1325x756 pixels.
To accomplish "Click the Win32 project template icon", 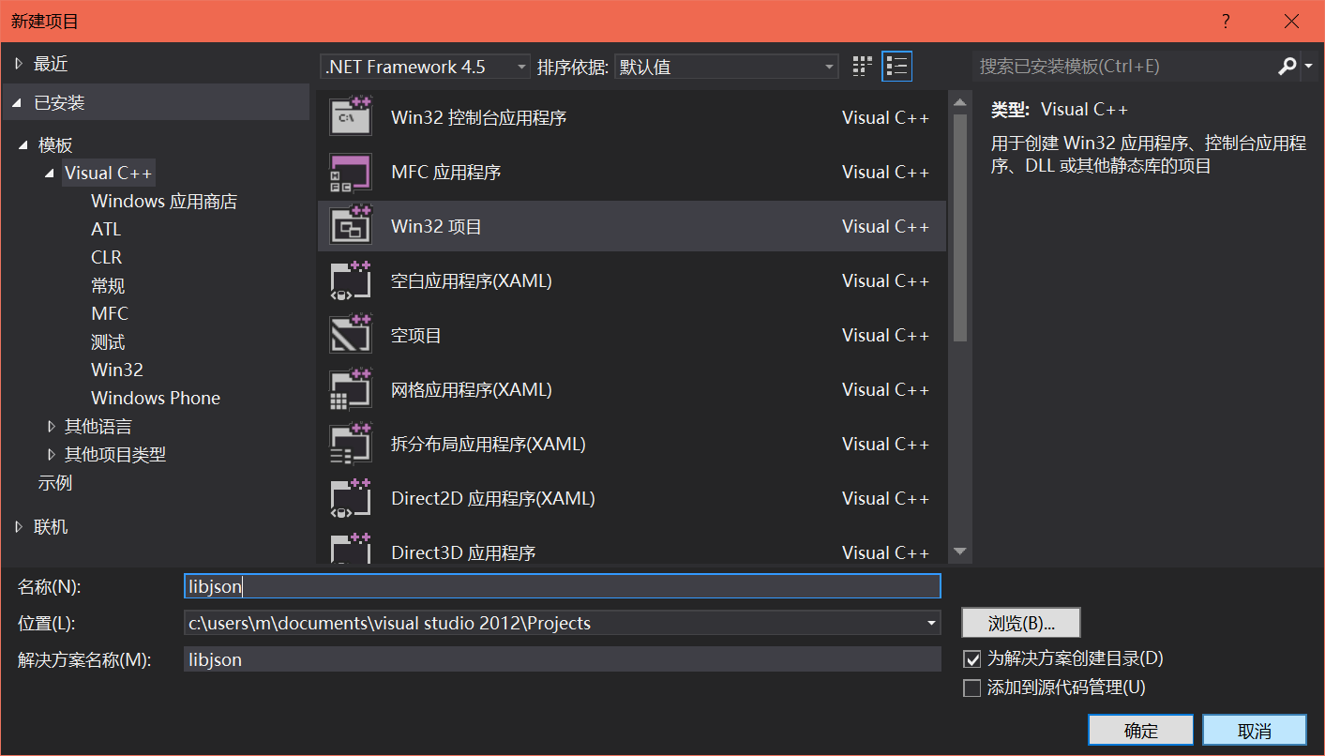I will click(351, 226).
